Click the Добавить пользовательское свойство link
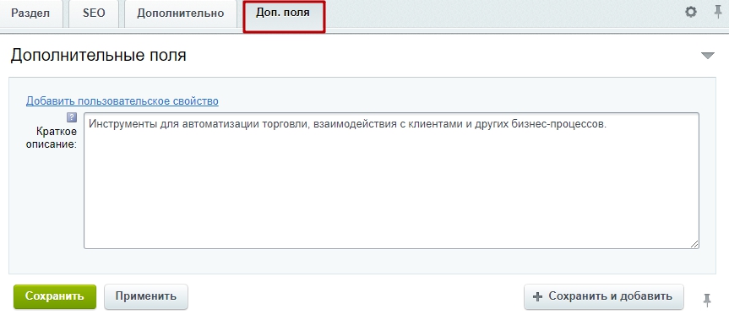 122,100
